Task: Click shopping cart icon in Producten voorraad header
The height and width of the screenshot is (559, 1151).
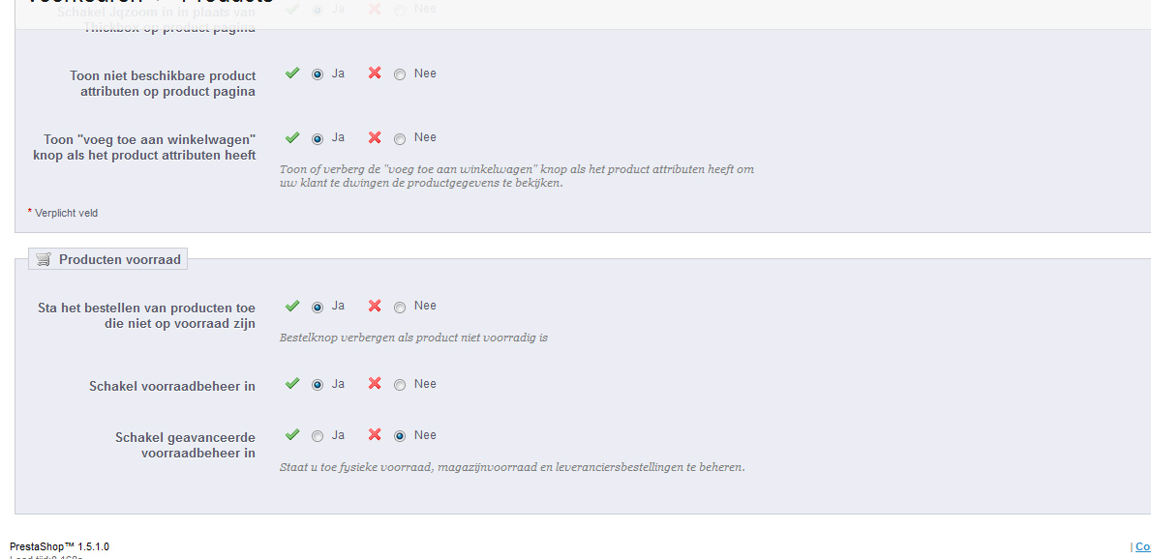Action: tap(44, 259)
